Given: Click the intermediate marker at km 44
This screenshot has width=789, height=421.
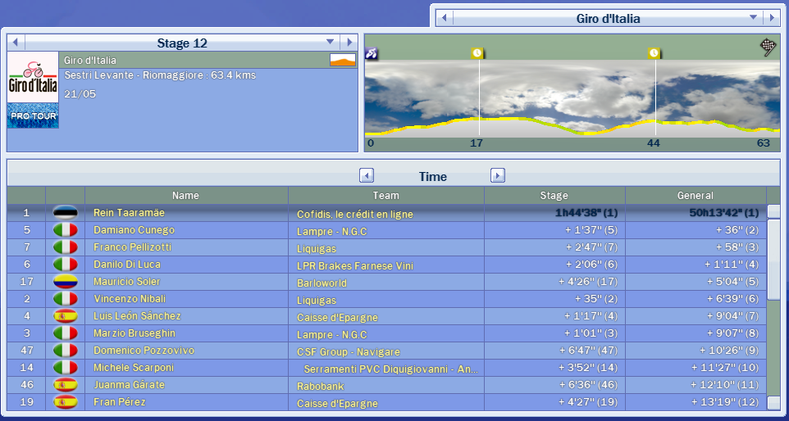Looking at the screenshot, I should pos(654,53).
